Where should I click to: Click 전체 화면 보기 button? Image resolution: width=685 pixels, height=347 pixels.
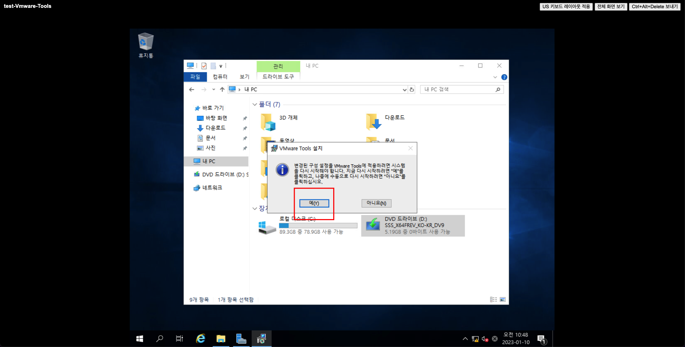[611, 6]
